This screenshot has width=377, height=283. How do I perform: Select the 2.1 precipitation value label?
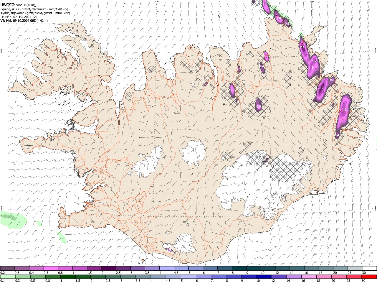pos(302,47)
